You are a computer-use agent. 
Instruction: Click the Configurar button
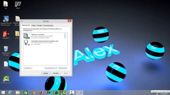(28, 68)
